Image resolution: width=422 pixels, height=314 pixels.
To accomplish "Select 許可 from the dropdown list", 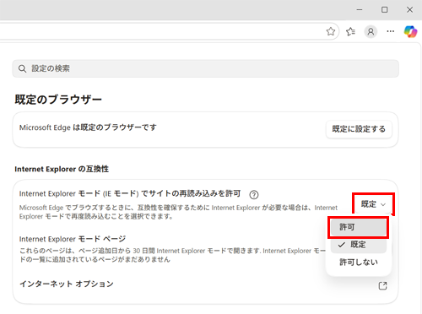I will tap(359, 227).
